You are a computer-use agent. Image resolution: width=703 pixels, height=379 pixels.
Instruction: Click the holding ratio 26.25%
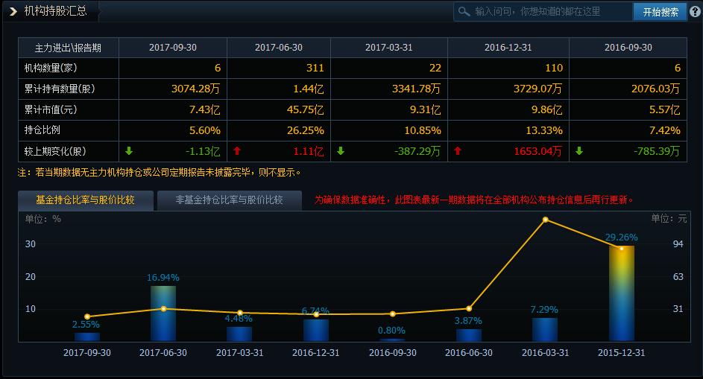[x=306, y=130]
